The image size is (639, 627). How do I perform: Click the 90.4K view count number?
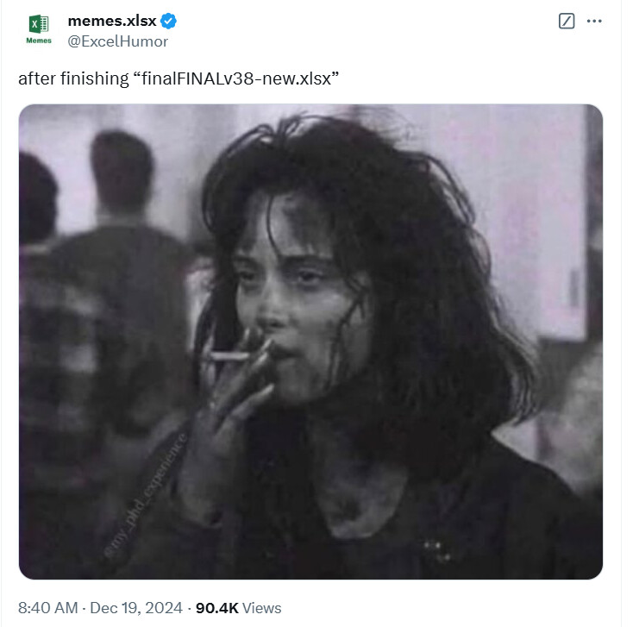(217, 608)
